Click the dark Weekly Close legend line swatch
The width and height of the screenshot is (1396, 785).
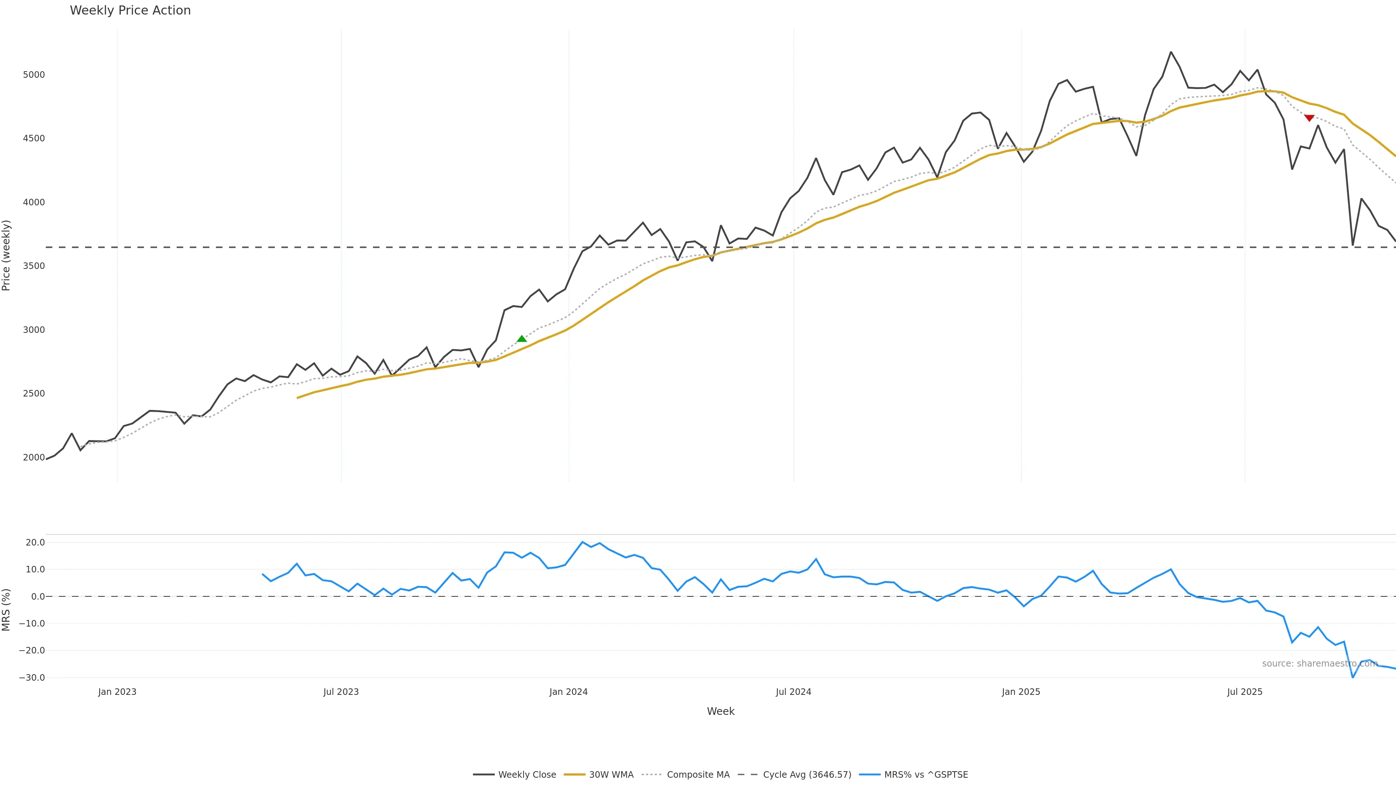coord(484,775)
